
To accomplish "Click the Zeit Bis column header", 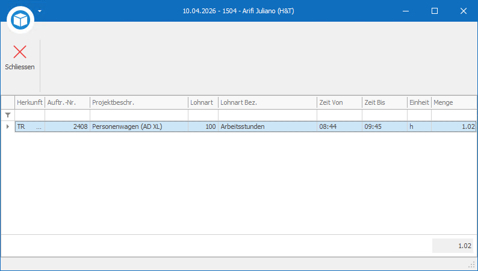I will click(385, 102).
